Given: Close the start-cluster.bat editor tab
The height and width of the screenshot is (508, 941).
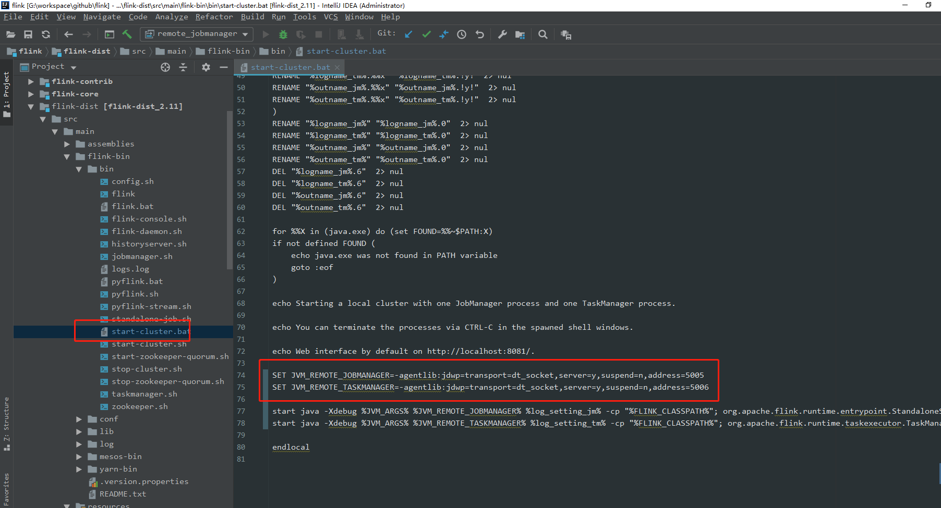Looking at the screenshot, I should click(x=337, y=67).
